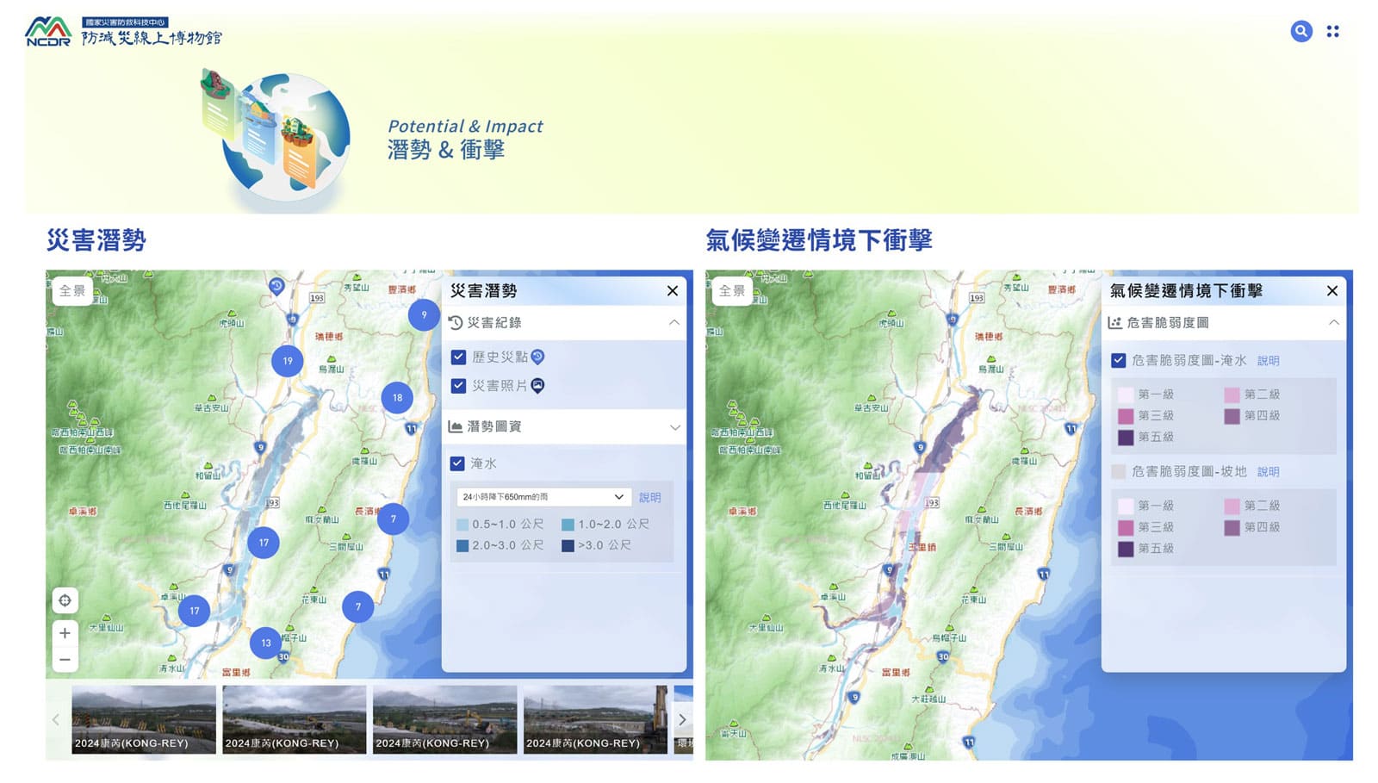Open the 24小時降下650mm rainfall dropdown
This screenshot has height=783, width=1378.
pyautogui.click(x=542, y=497)
